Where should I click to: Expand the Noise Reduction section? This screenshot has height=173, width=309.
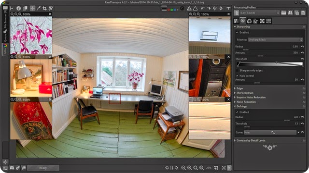click(x=246, y=102)
